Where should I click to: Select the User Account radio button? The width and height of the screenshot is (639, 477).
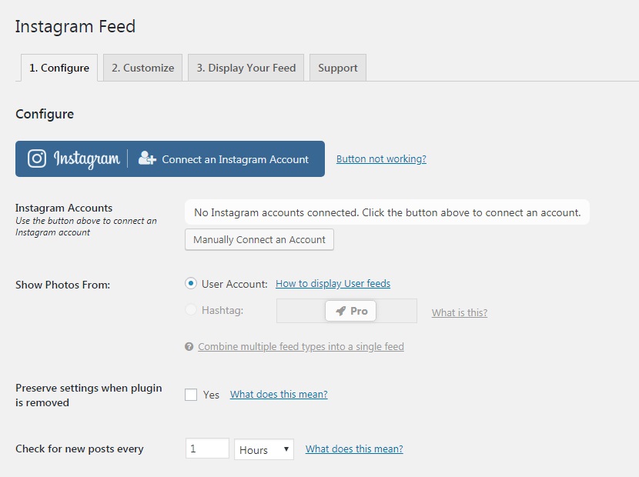[191, 284]
